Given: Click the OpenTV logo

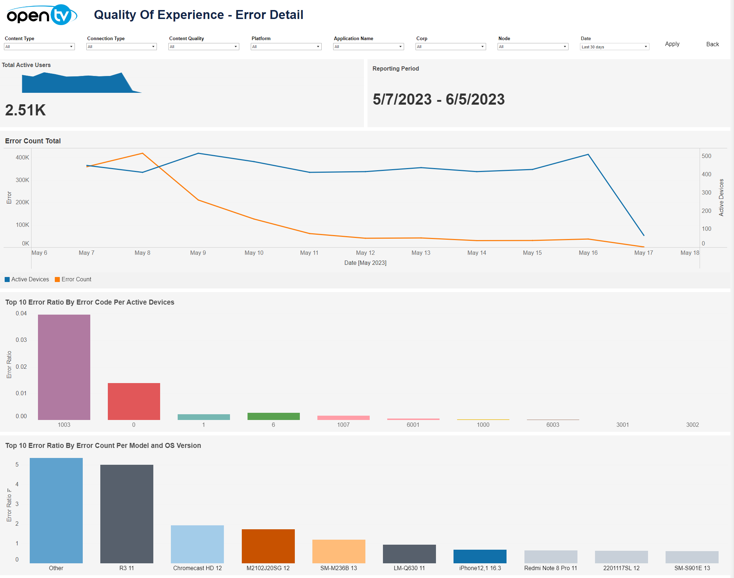Looking at the screenshot, I should click(x=42, y=15).
